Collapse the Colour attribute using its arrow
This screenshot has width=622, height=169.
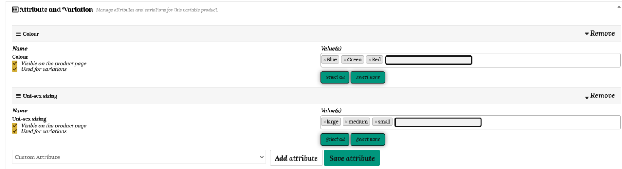(587, 34)
